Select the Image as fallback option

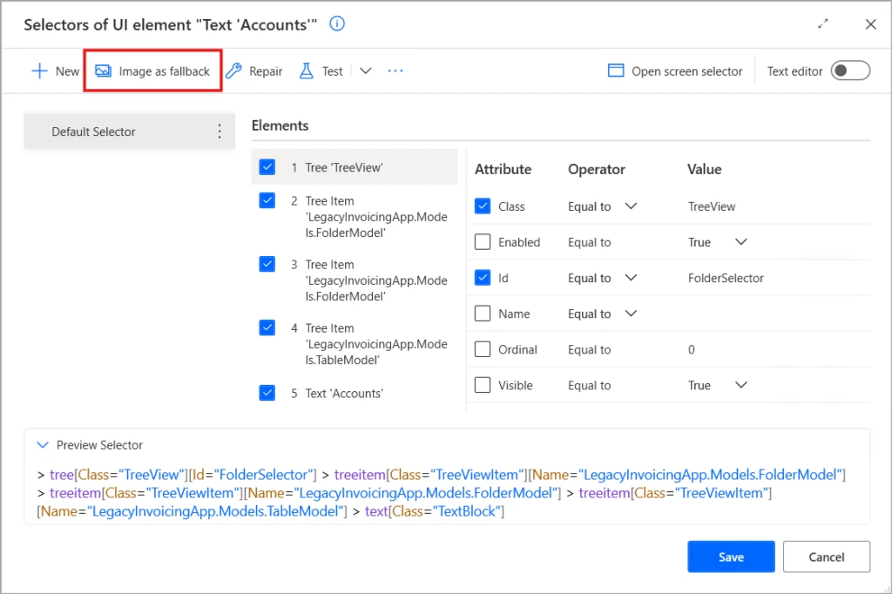pos(152,71)
